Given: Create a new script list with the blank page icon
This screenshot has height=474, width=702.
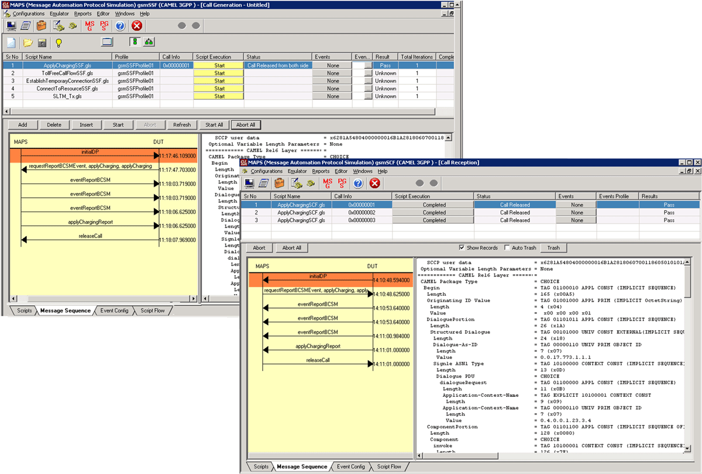Looking at the screenshot, I should pos(11,43).
